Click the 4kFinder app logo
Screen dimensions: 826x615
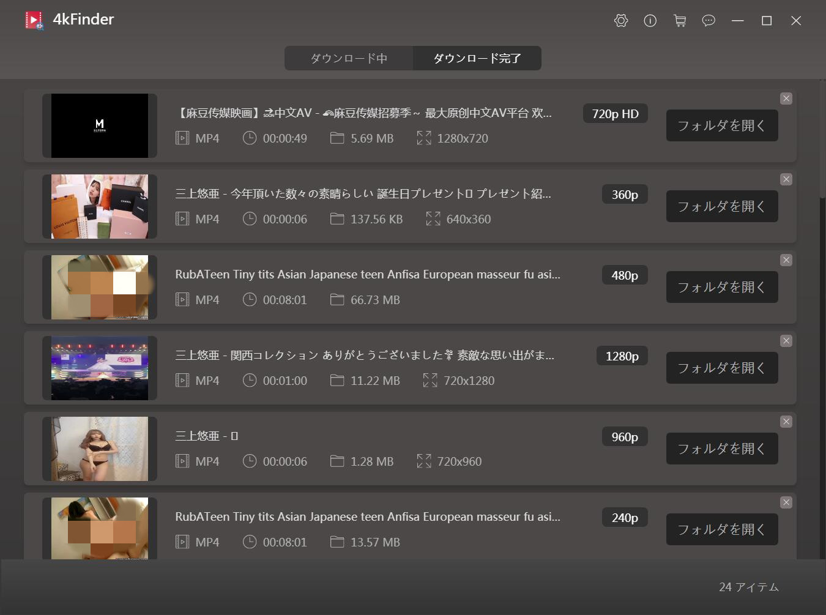(x=34, y=20)
